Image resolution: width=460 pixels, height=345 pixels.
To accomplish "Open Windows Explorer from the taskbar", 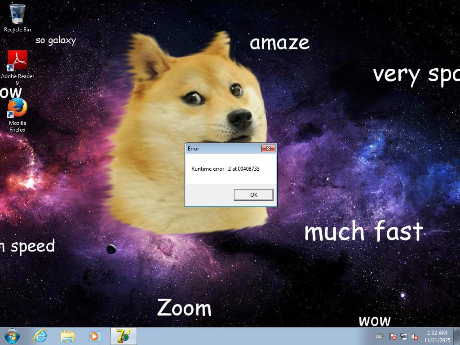I will (x=68, y=336).
